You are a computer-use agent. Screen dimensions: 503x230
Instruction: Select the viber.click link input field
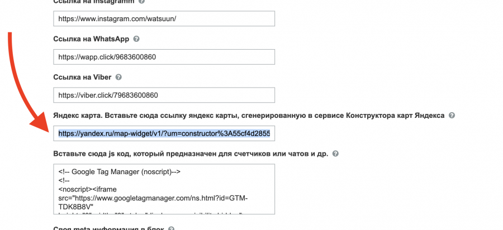click(164, 95)
